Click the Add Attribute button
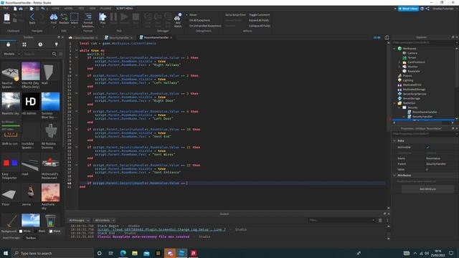This screenshot has height=258, width=459. tap(427, 189)
